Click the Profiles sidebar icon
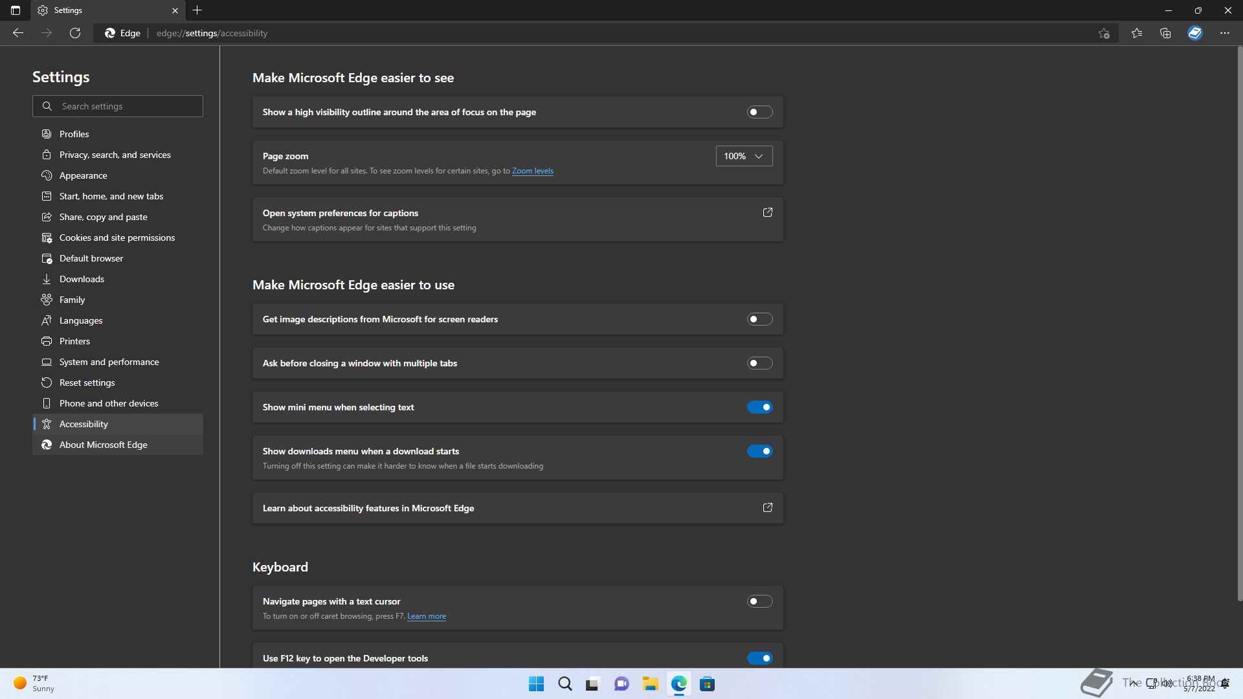 click(47, 134)
